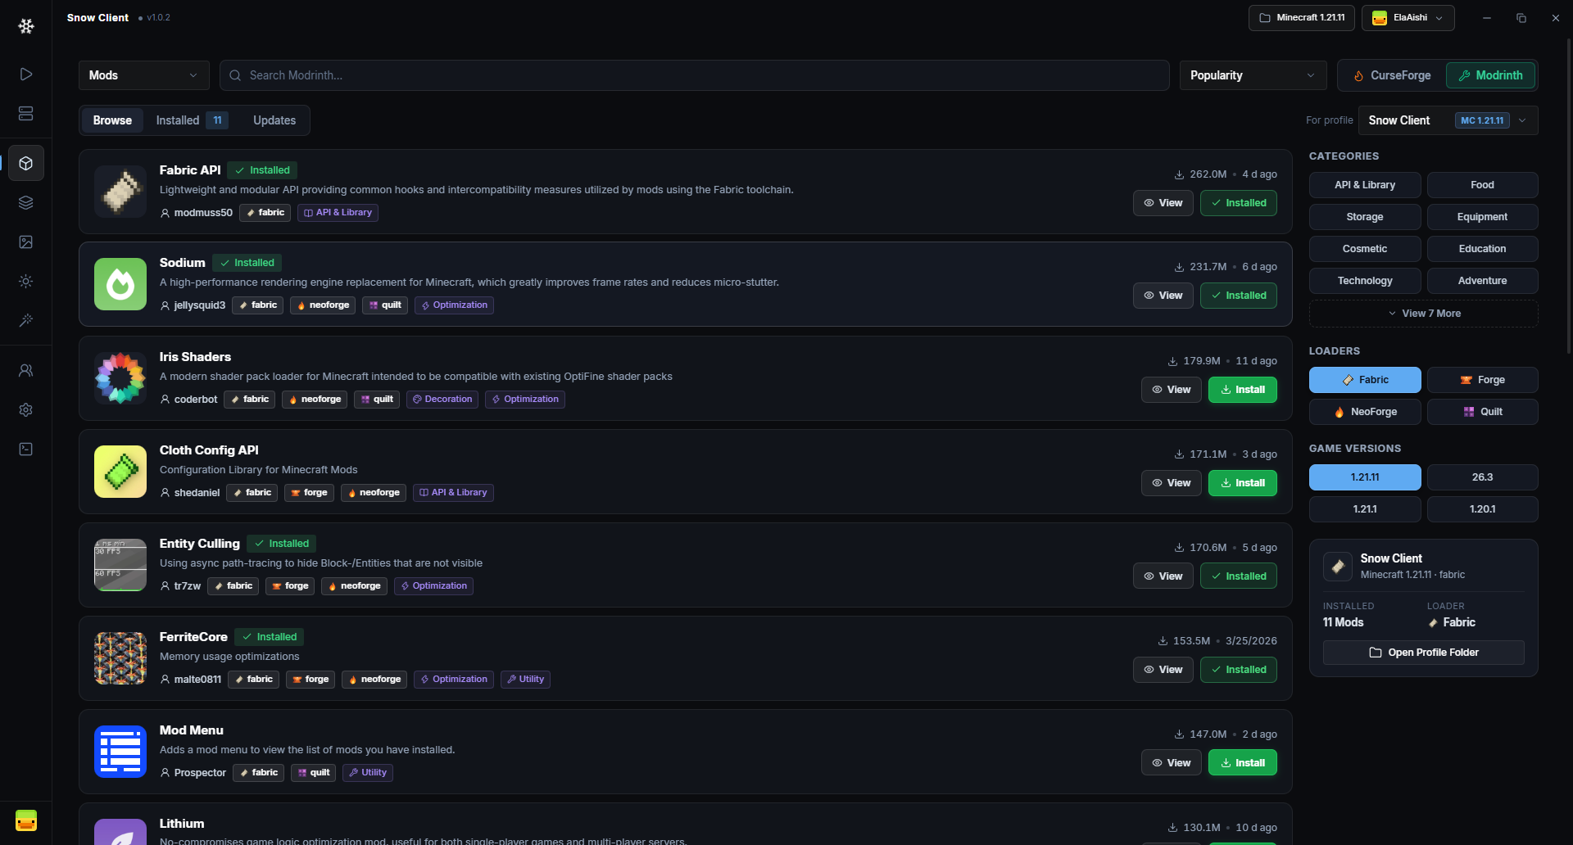The width and height of the screenshot is (1573, 845).
Task: Click the vertical scrollbar on the right edge
Action: (1569, 197)
